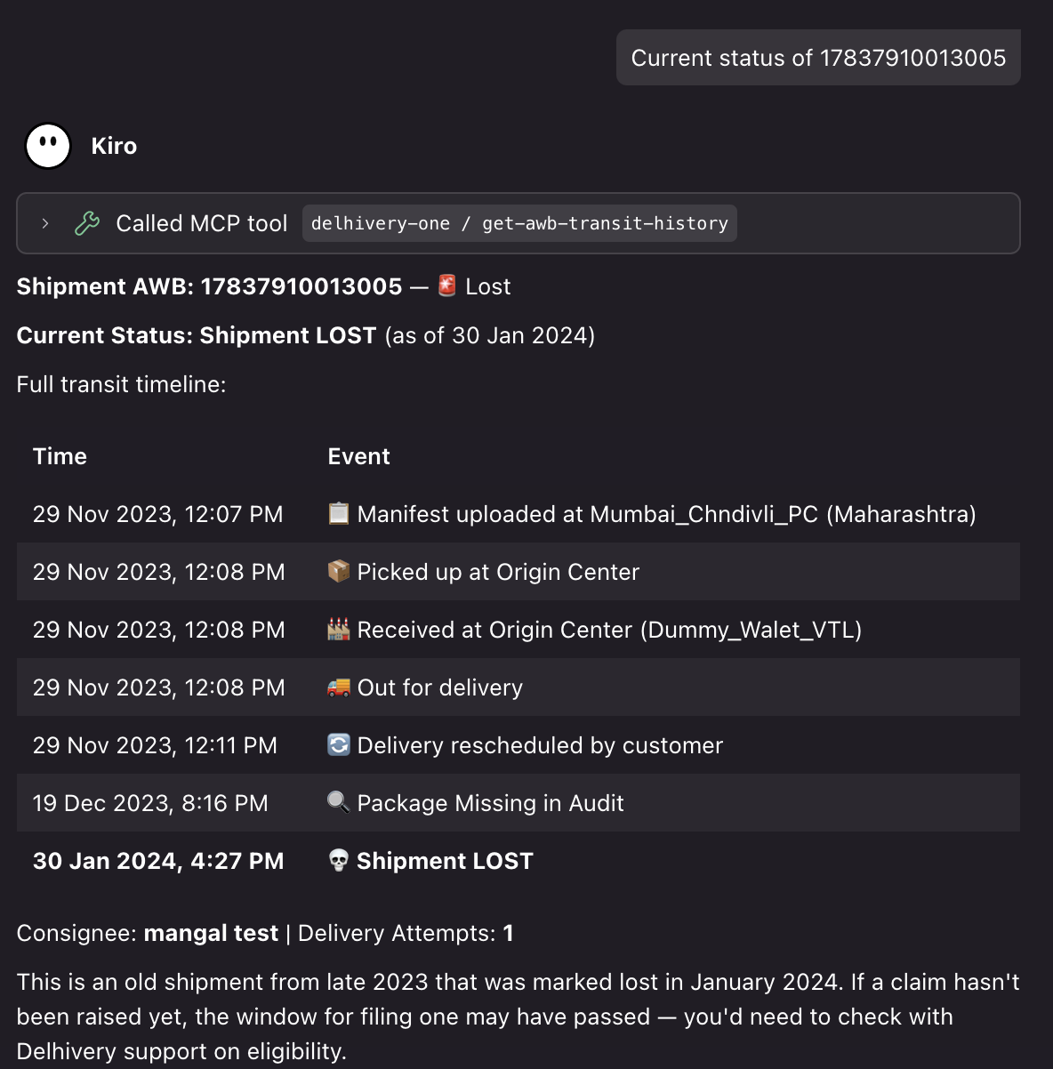Select the 30 Jan 2024, 4:27 PM row
This screenshot has height=1069, width=1053.
click(518, 861)
